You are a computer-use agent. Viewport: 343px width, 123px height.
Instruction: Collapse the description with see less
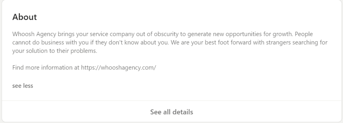coord(22,86)
